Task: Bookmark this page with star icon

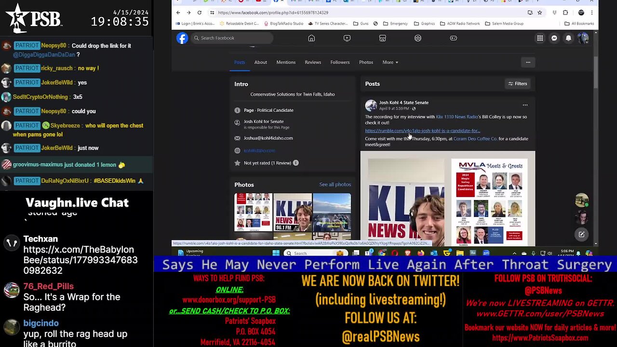Action: [539, 13]
